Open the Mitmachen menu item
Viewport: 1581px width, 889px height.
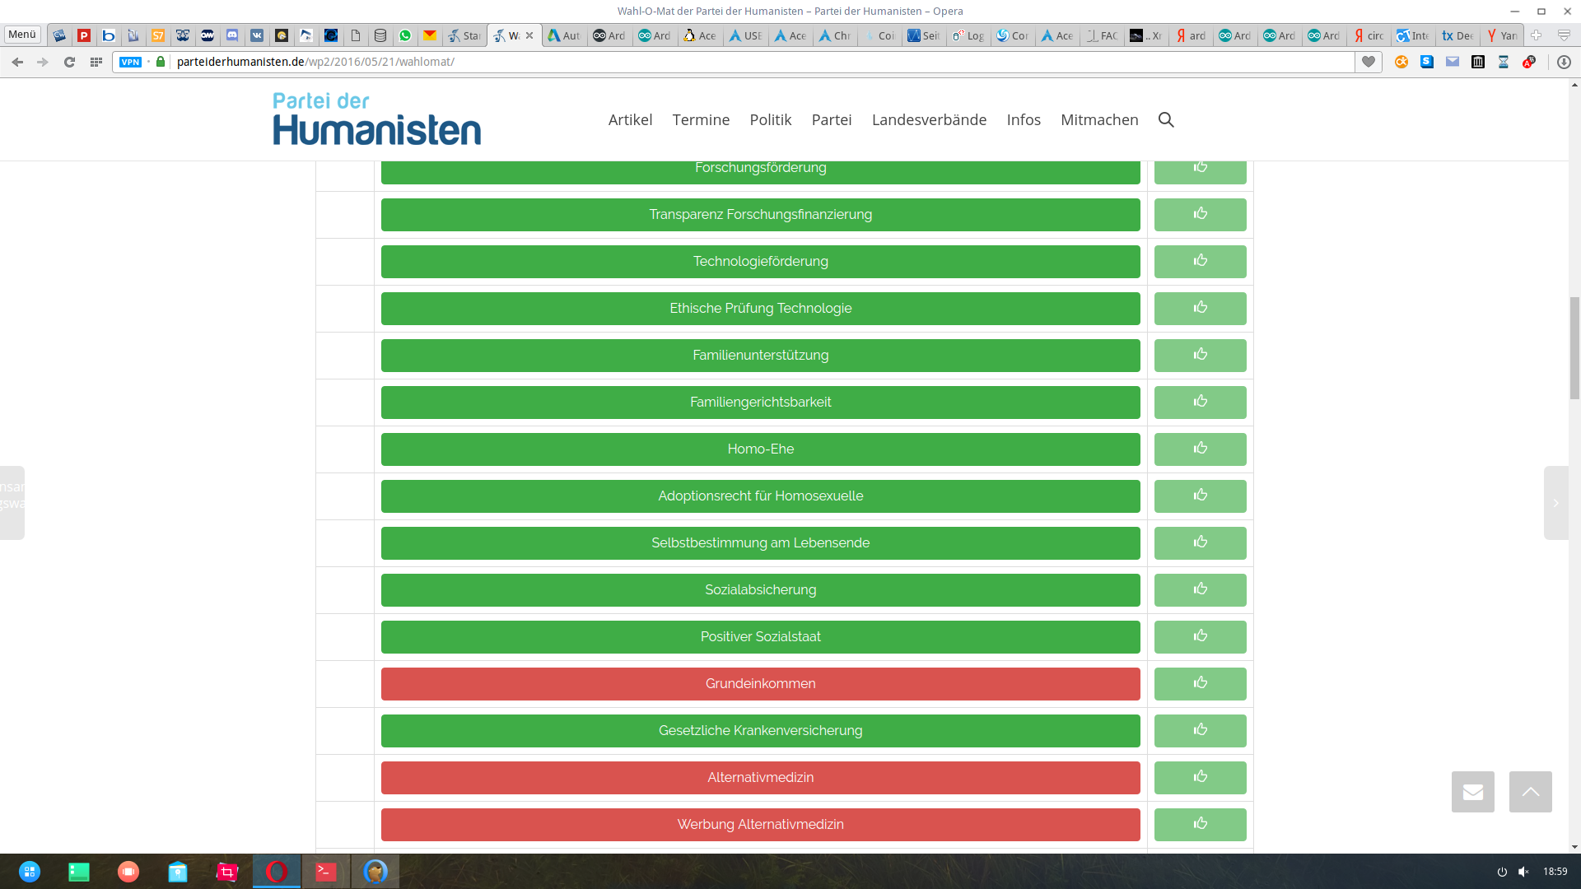[1099, 120]
